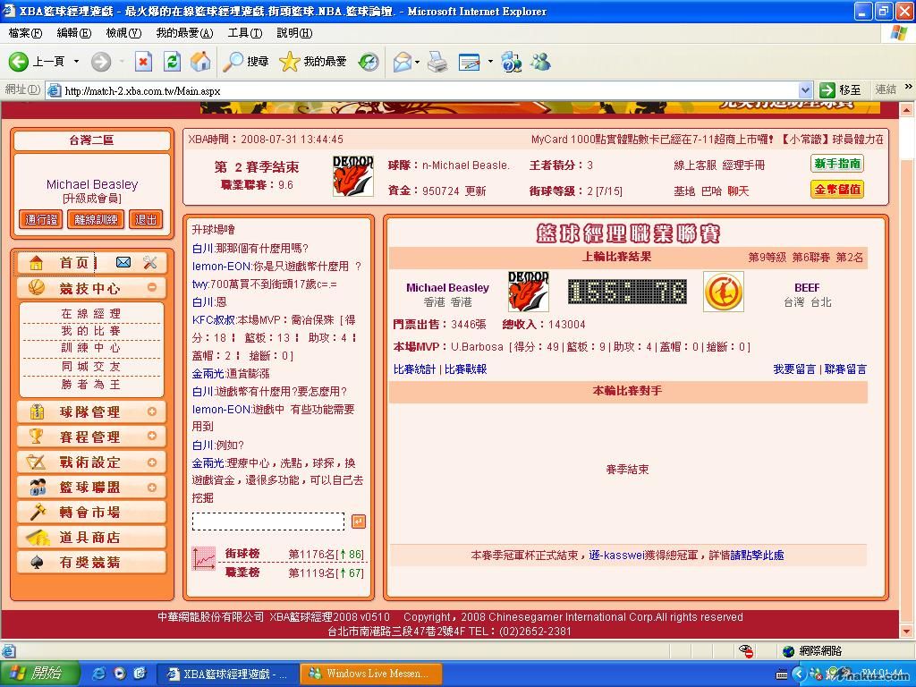Open 有獎競猜 menu item
This screenshot has width=916, height=687.
point(92,563)
